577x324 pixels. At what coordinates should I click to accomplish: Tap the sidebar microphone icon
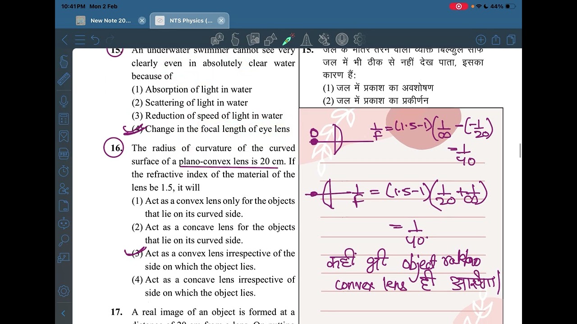(x=64, y=101)
